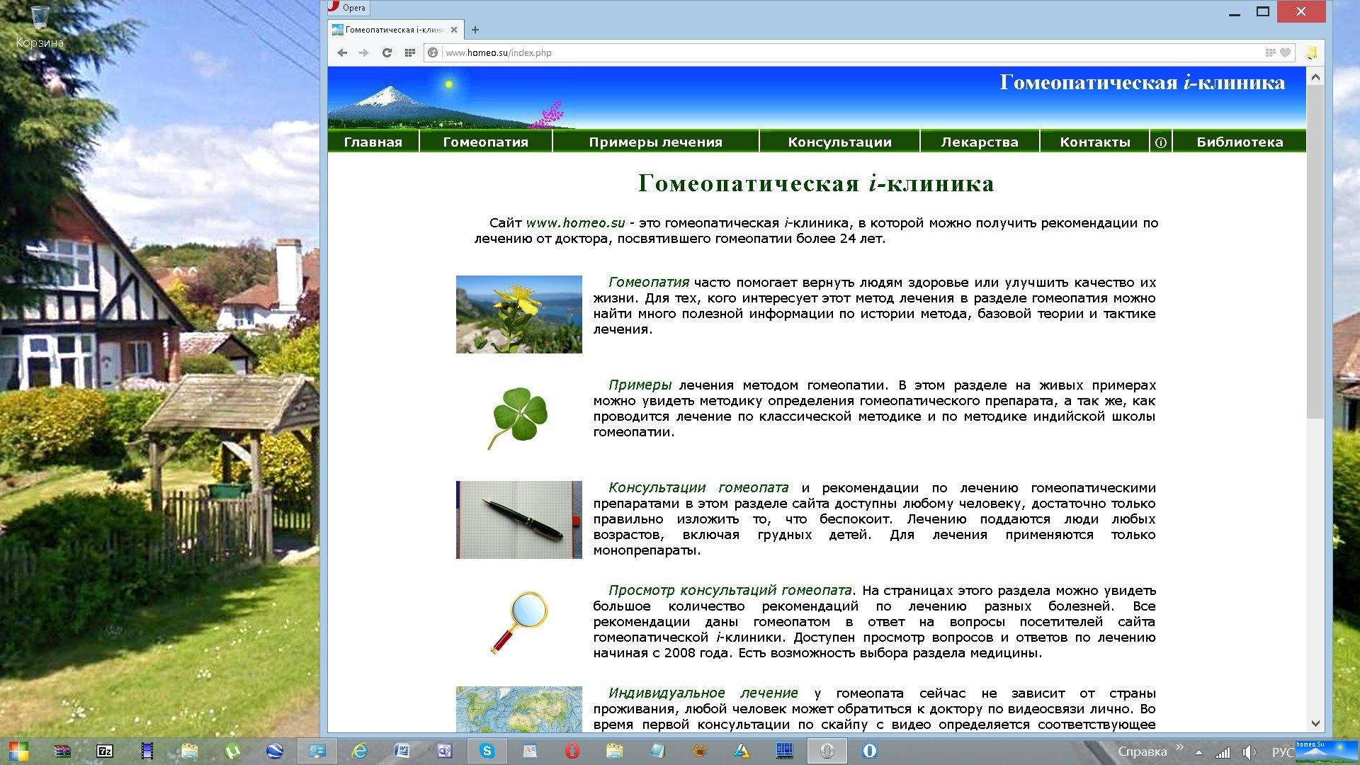Open the volume speaker tray icon
The width and height of the screenshot is (1360, 765).
pos(1249,752)
